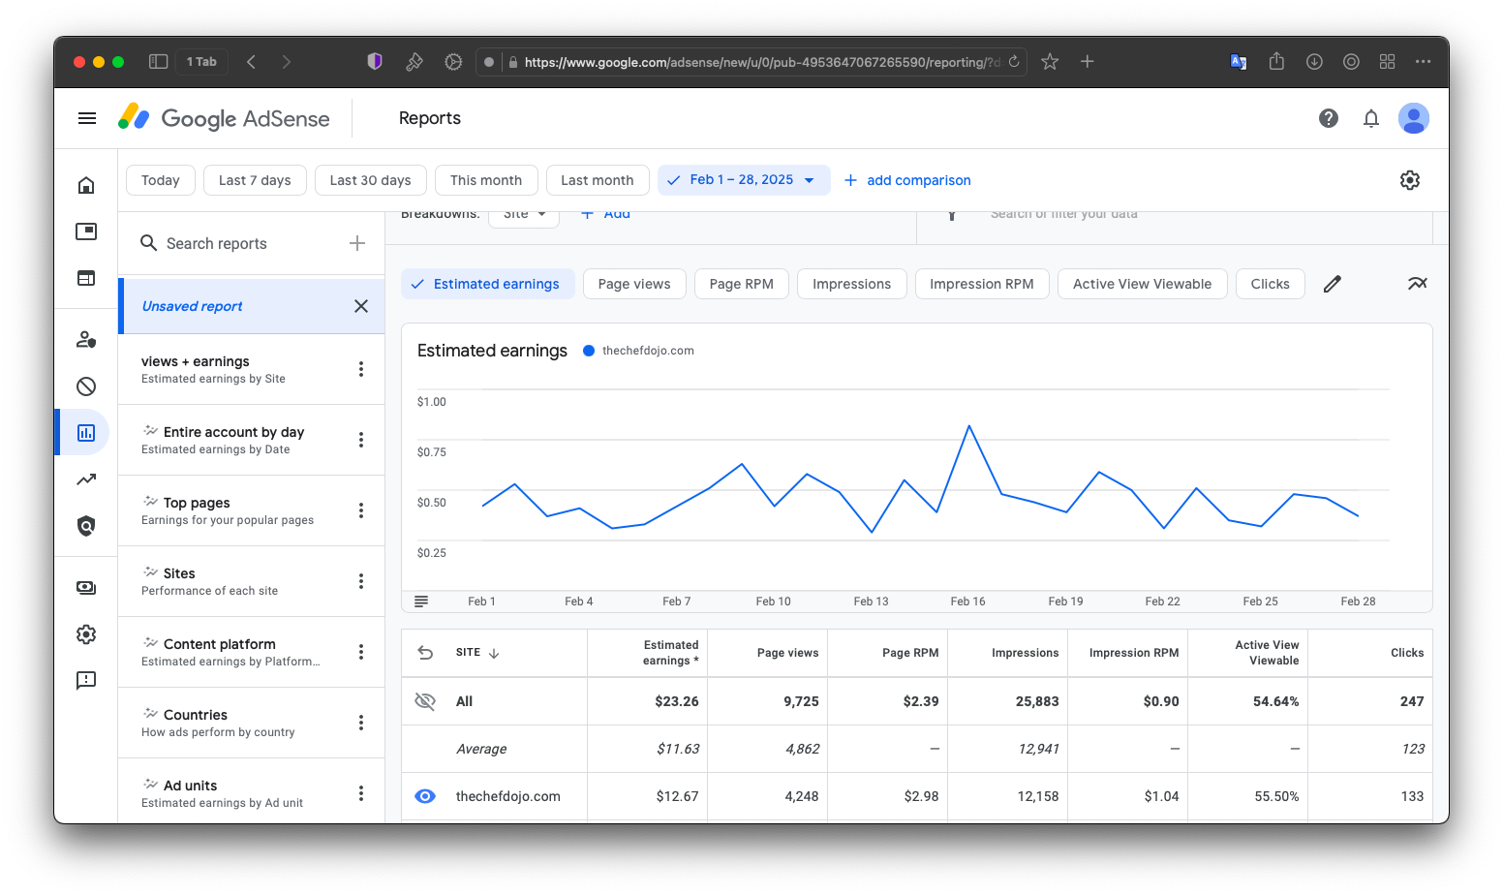Open options for Sites report

pos(361,581)
